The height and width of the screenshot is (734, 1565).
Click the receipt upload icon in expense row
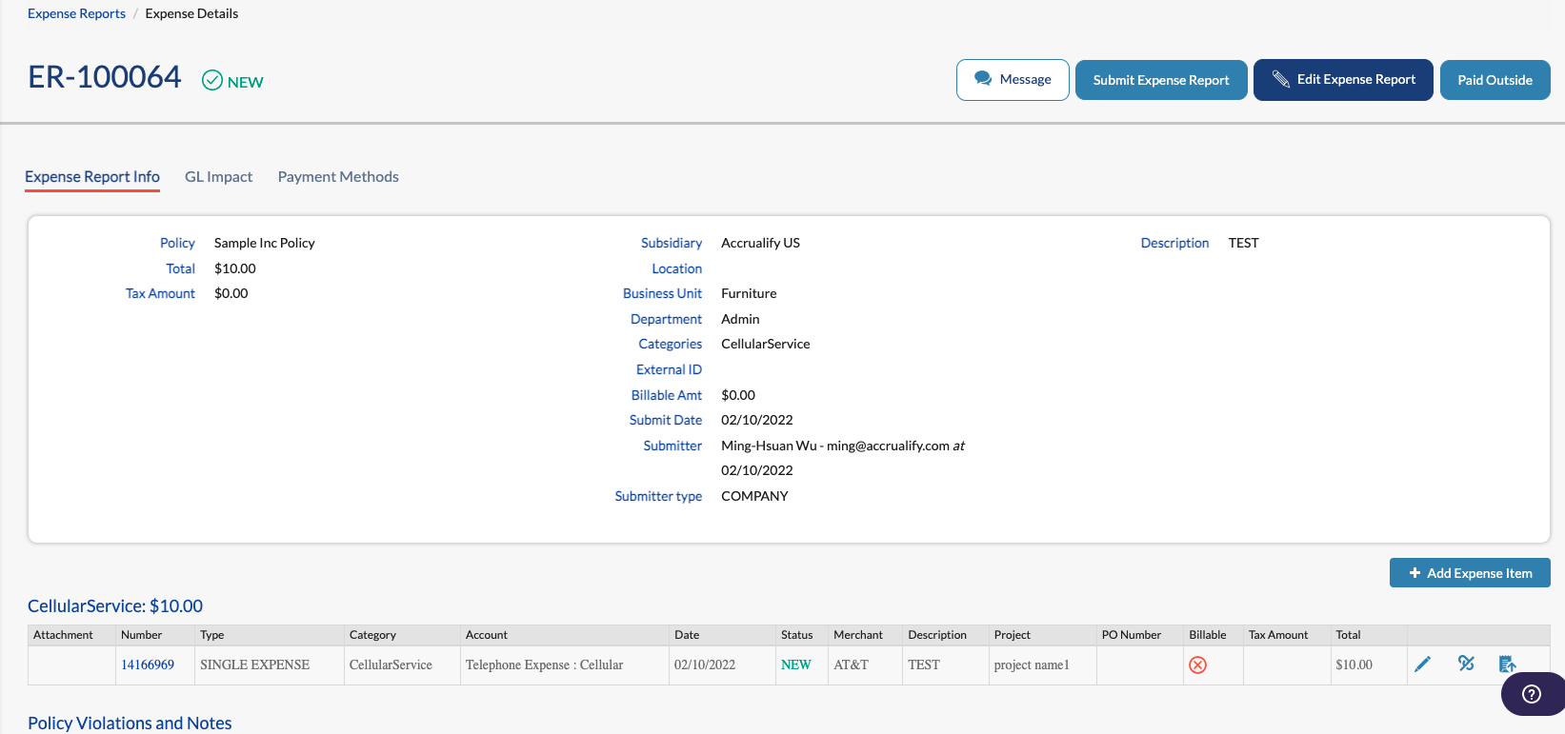(x=1506, y=664)
